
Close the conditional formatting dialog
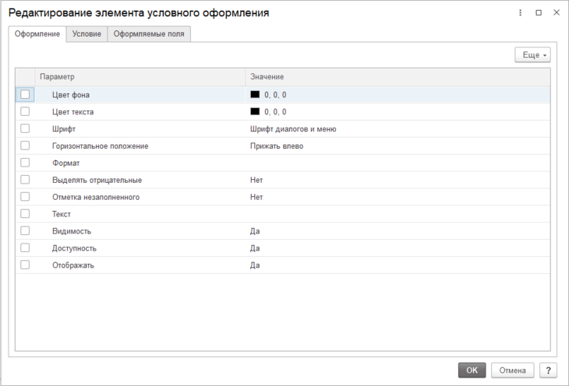(556, 13)
